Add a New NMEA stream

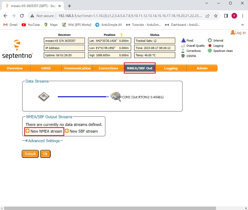point(44,131)
